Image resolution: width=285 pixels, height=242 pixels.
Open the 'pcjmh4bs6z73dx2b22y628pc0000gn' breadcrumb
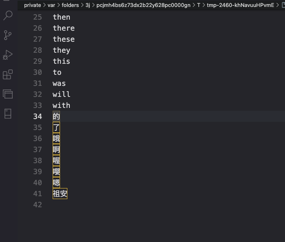[143, 5]
